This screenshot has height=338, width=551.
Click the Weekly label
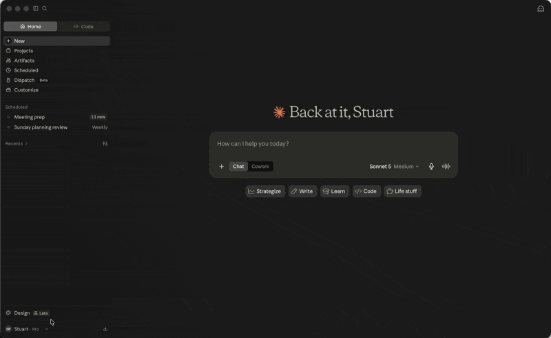(100, 127)
